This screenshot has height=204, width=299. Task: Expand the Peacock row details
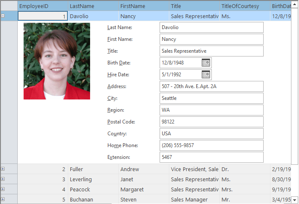tap(3, 189)
